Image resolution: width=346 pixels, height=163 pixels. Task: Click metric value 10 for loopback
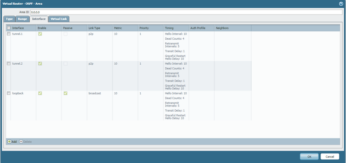tap(115, 93)
